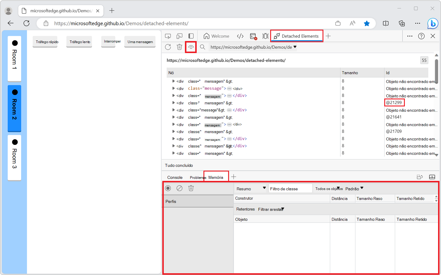The image size is (441, 275).
Task: Close DevTools with the X icon
Action: coord(433,36)
